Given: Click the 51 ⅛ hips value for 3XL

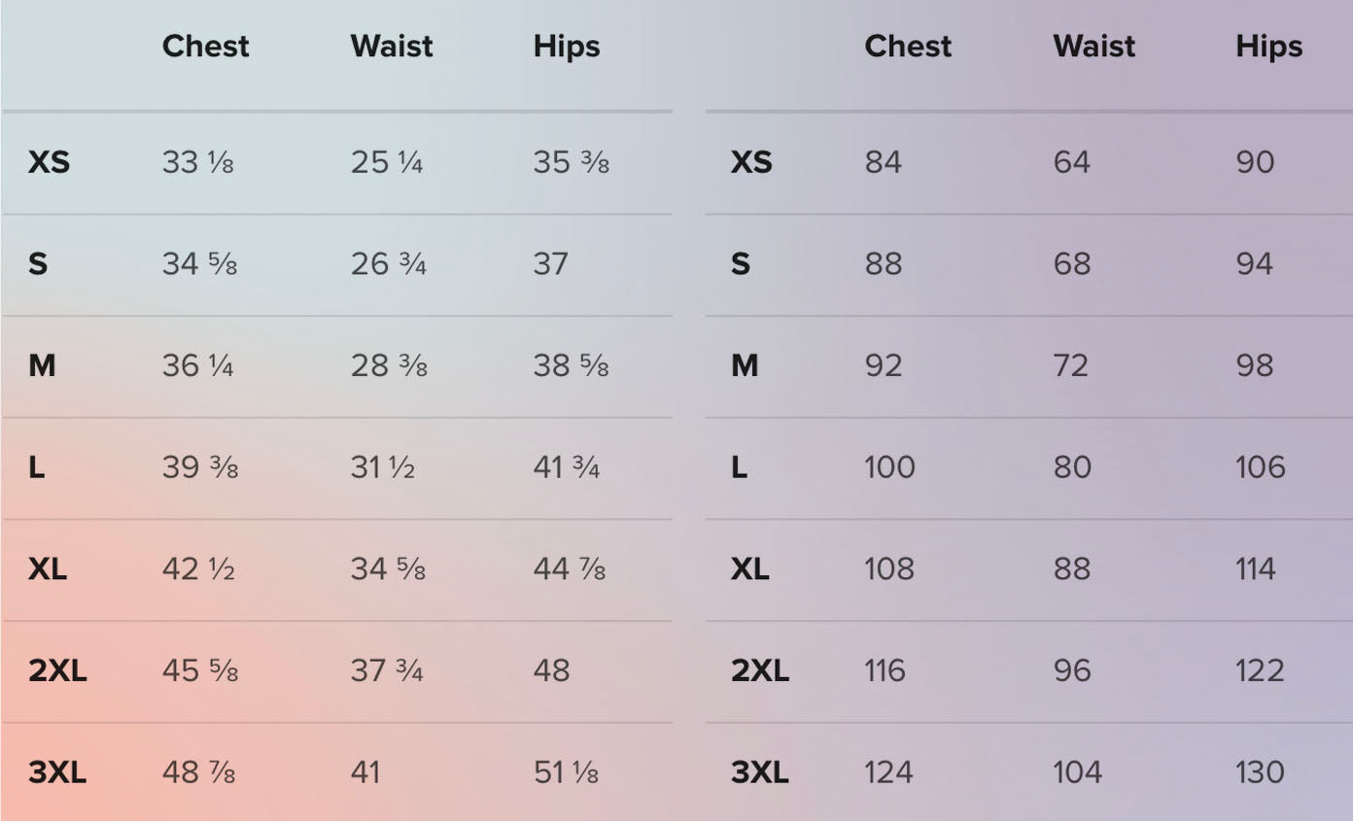Looking at the screenshot, I should point(566,772).
